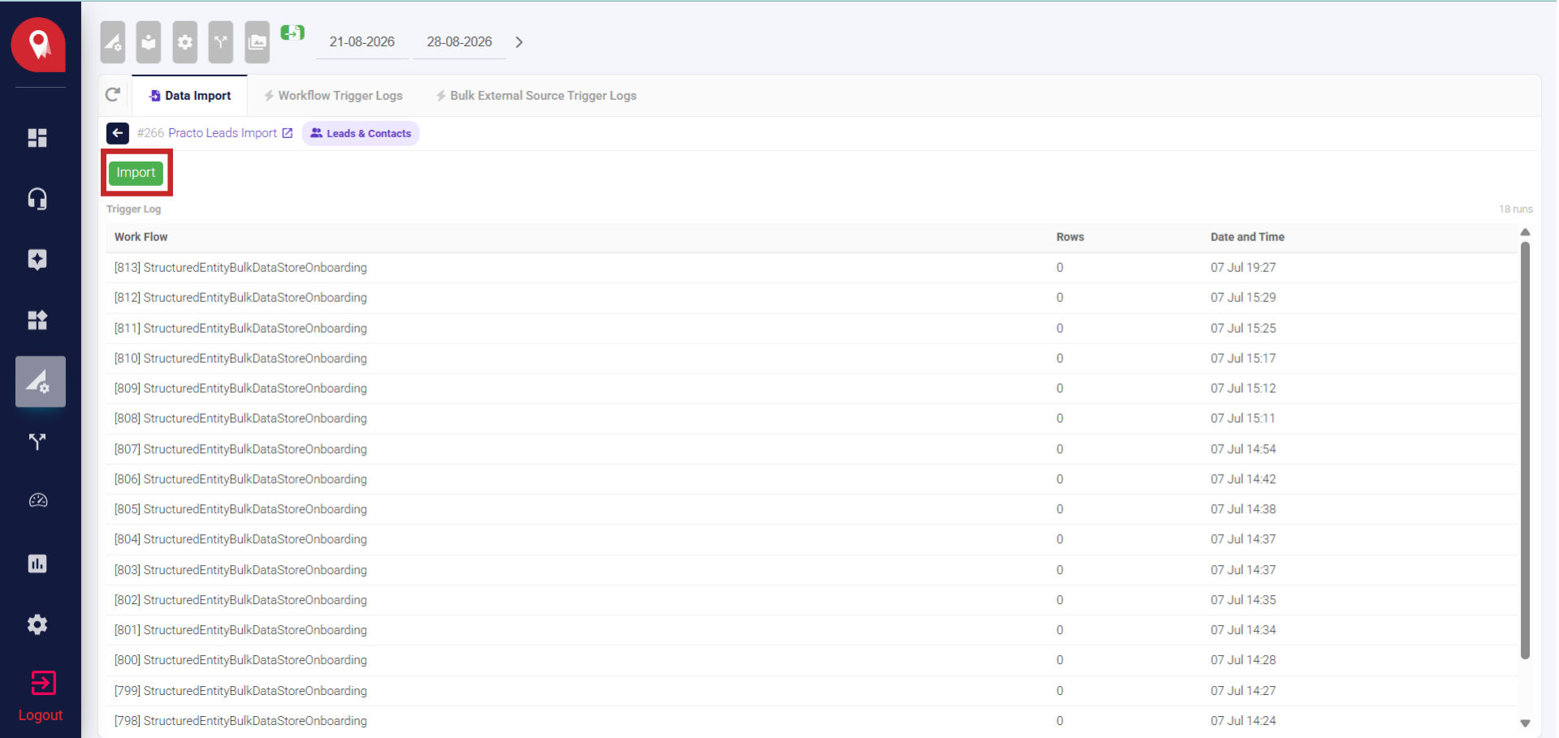Click the vertical scrollbar thumb
This screenshot has width=1559, height=738.
click(1525, 451)
